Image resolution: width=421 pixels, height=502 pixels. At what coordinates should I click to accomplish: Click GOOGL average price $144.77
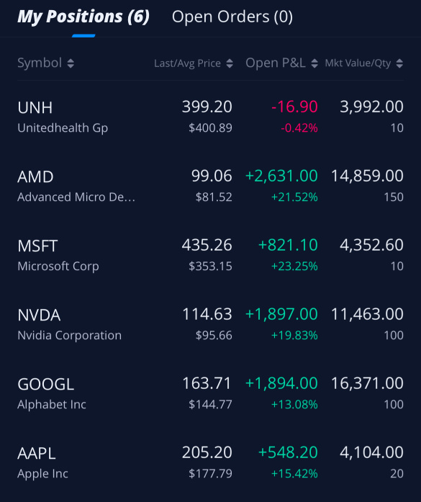click(x=210, y=405)
